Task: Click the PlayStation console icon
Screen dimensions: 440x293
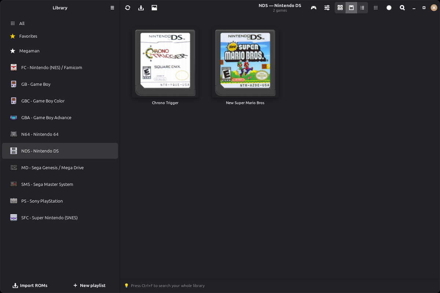Action: 14,201
